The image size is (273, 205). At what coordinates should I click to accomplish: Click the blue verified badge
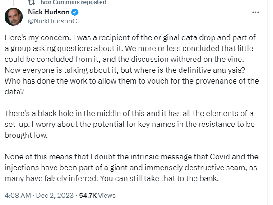coord(74,12)
